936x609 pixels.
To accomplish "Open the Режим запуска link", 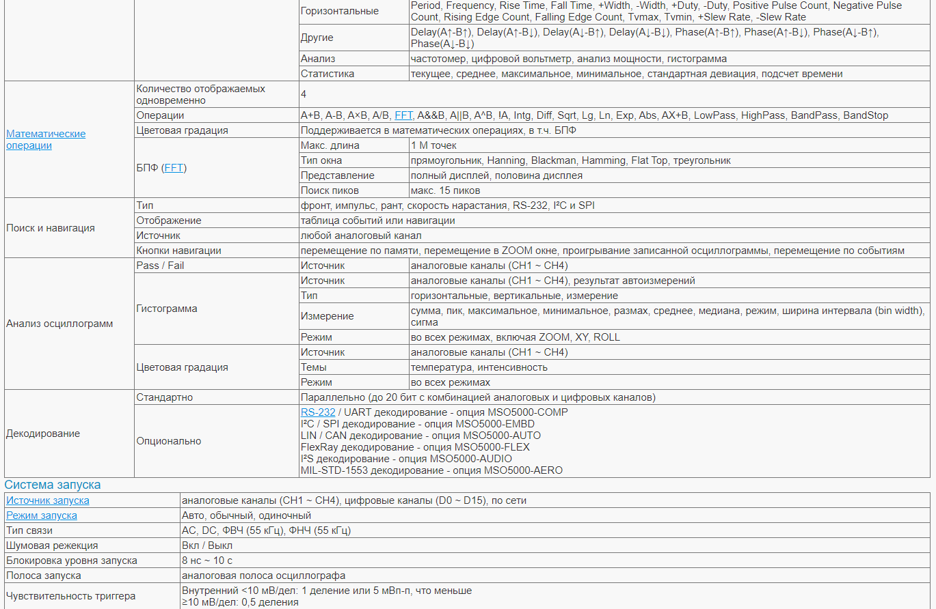I will click(x=42, y=515).
